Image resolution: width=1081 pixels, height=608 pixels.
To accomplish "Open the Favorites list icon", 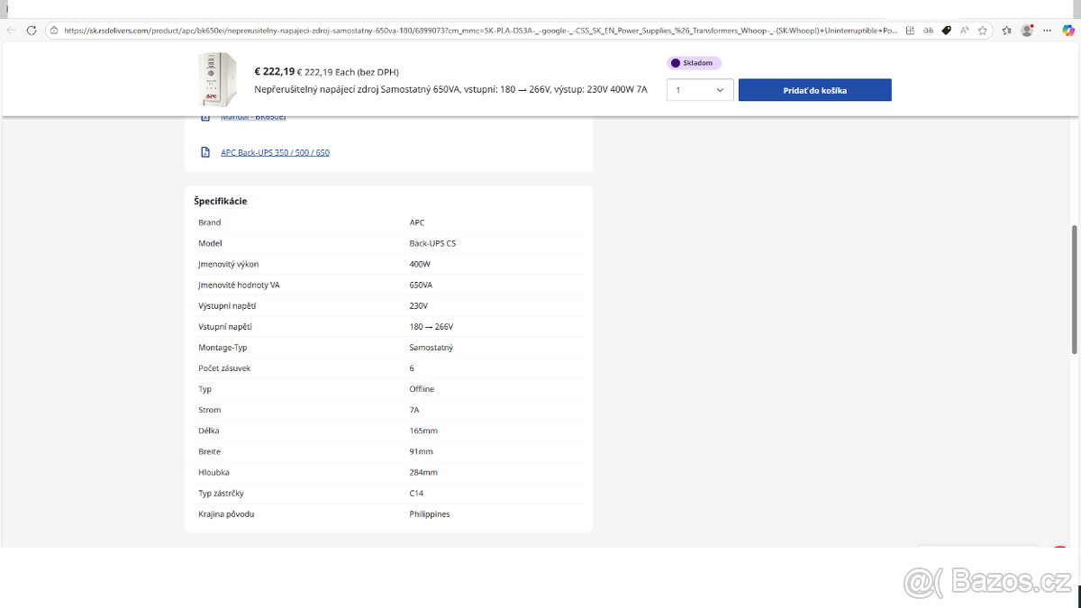I will click(x=1006, y=30).
